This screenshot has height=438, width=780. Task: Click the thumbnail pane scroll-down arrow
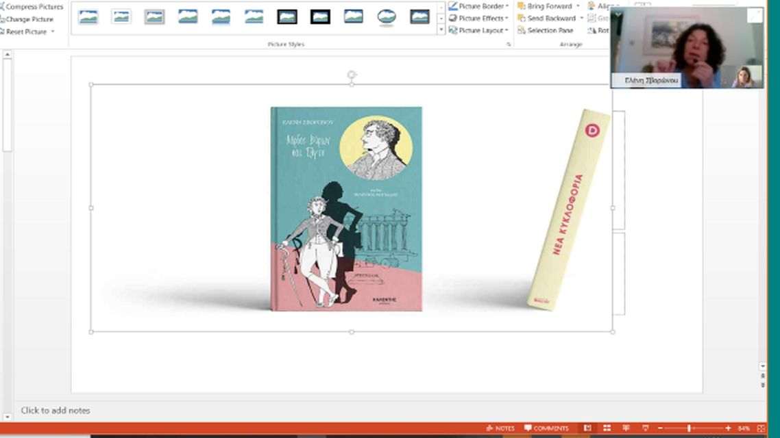click(6, 417)
